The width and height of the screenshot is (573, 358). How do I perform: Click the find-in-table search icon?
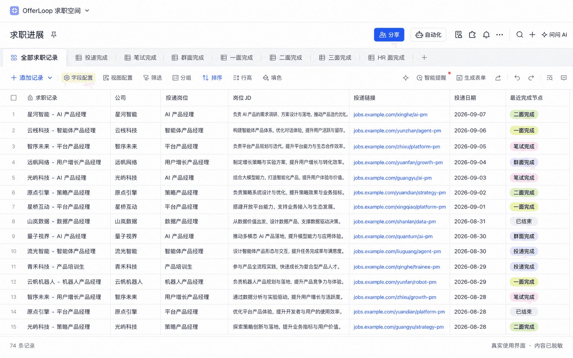(550, 78)
